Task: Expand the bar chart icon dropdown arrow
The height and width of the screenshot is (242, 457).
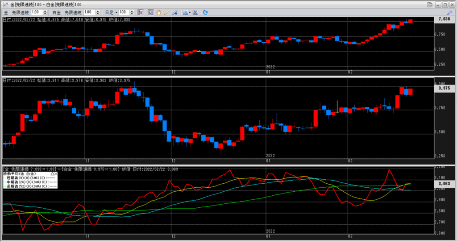Action: 191,12
